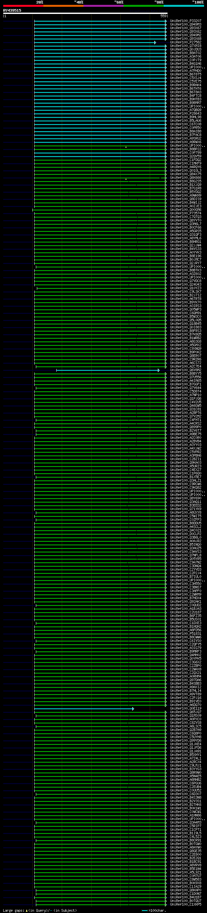
Task: Click the red 20% legend color bar
Action: [x=23, y=6]
